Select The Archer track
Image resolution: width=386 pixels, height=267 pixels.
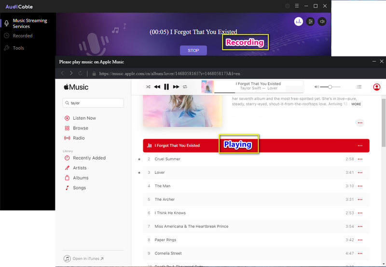(256, 199)
